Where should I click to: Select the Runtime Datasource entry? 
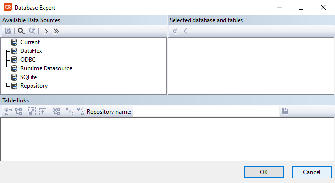[x=46, y=68]
